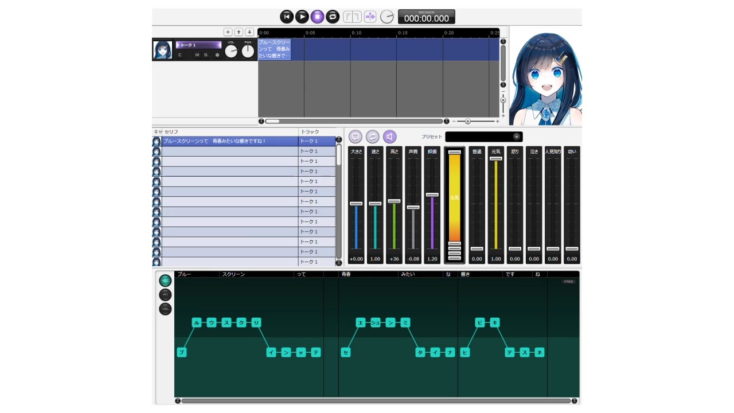
Task: Click the add track plus button
Action: click(x=228, y=32)
